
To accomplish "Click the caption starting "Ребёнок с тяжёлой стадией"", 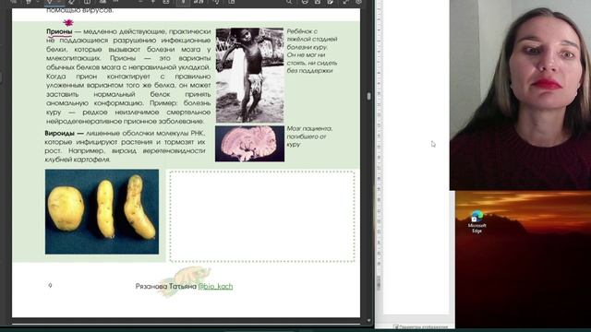I will pos(312,51).
